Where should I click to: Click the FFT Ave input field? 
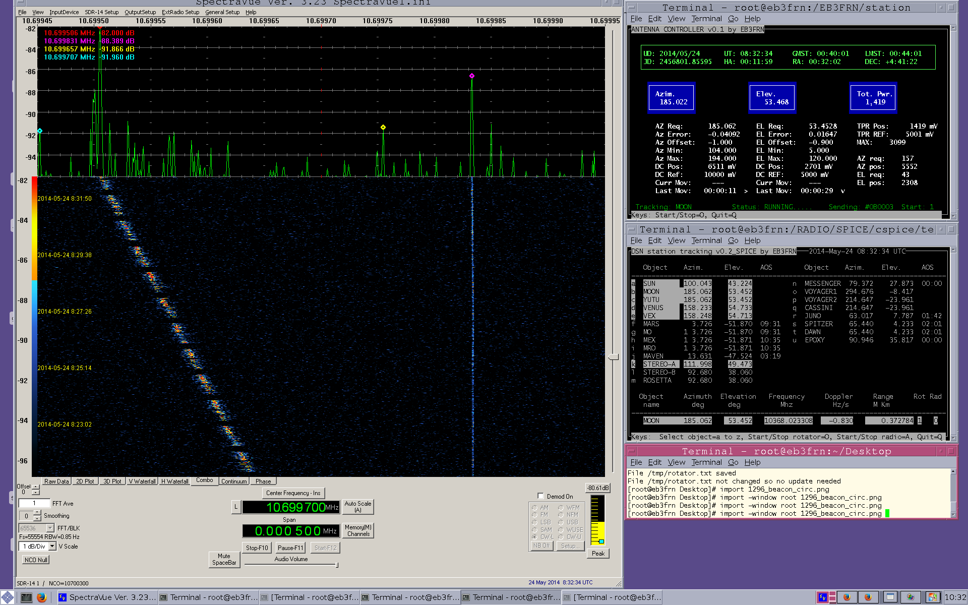pos(34,503)
